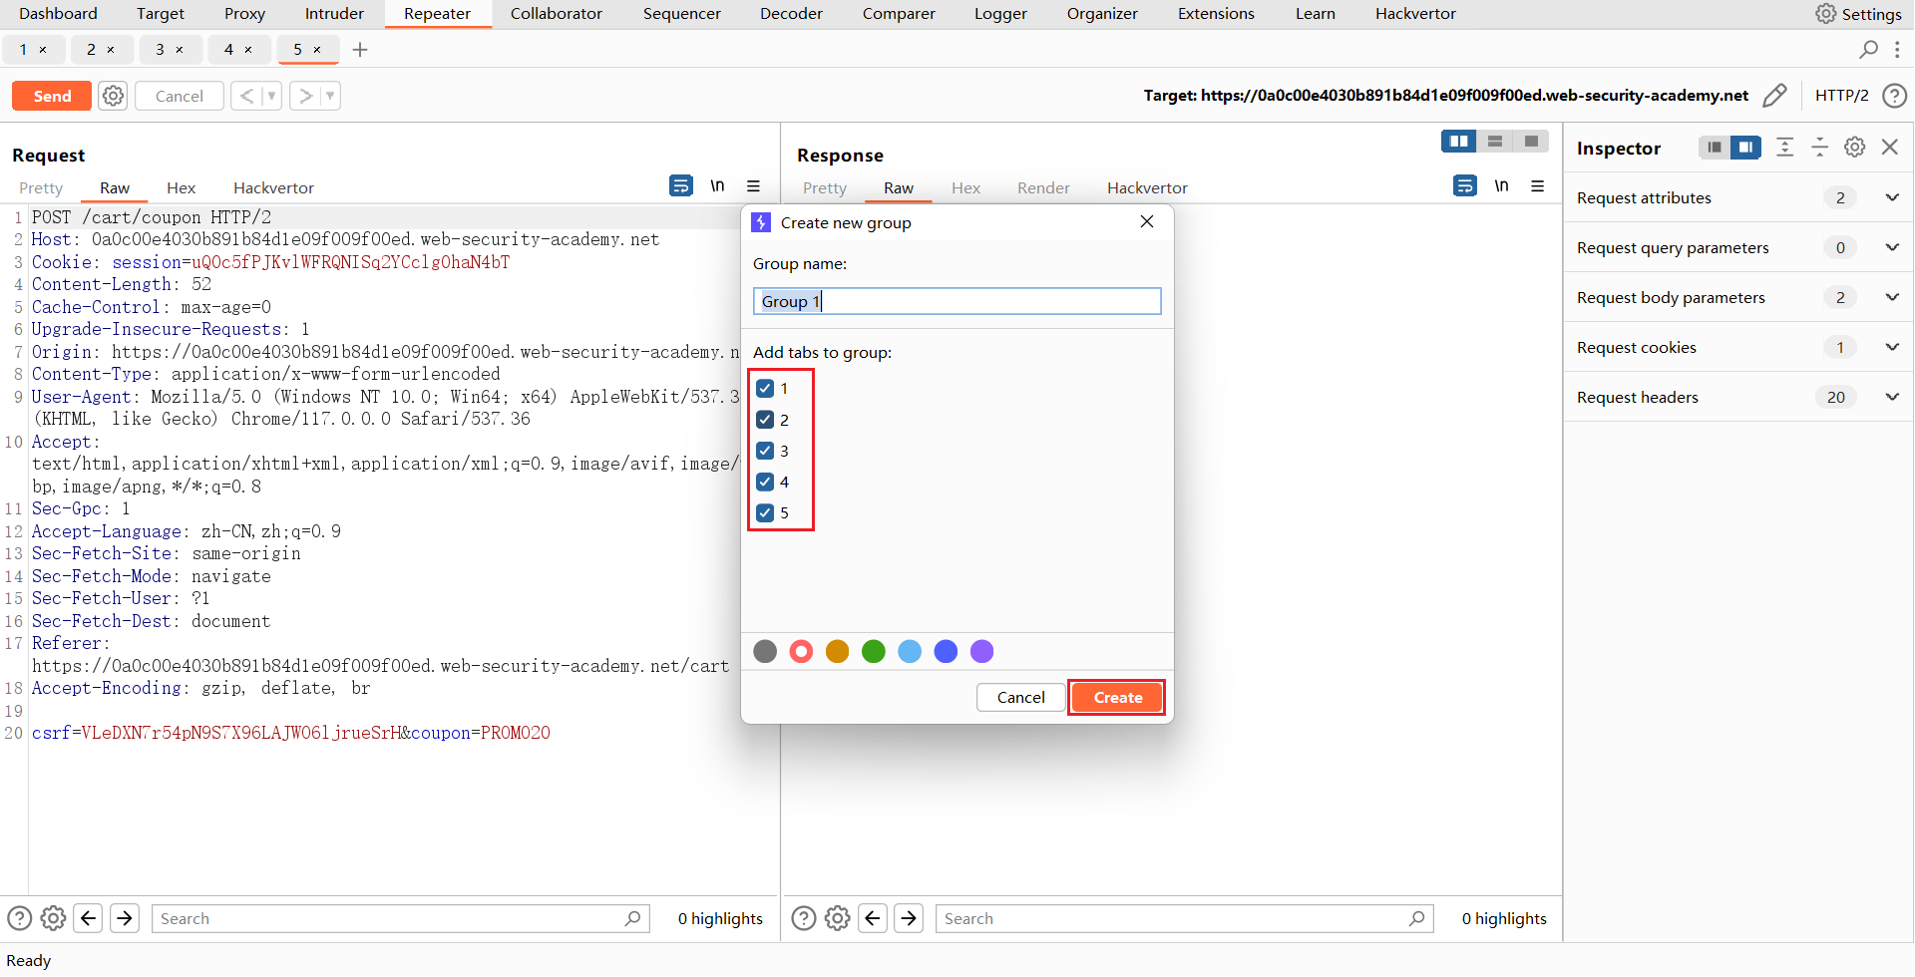Viewport: 1915px width, 977px height.
Task: Click Create in new group dialog
Action: (1117, 697)
